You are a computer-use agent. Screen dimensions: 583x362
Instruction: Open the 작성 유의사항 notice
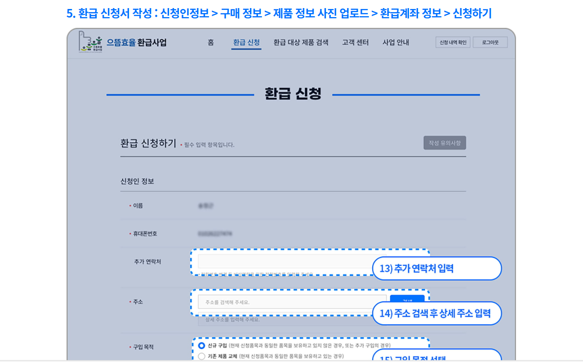pos(445,142)
